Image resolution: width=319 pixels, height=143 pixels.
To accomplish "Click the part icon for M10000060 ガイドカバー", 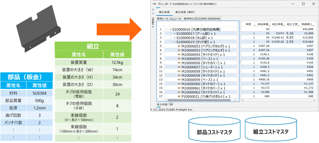I will (179, 84).
